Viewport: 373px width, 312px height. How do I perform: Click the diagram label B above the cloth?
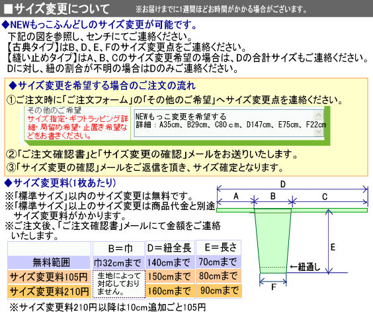pyautogui.click(x=273, y=196)
